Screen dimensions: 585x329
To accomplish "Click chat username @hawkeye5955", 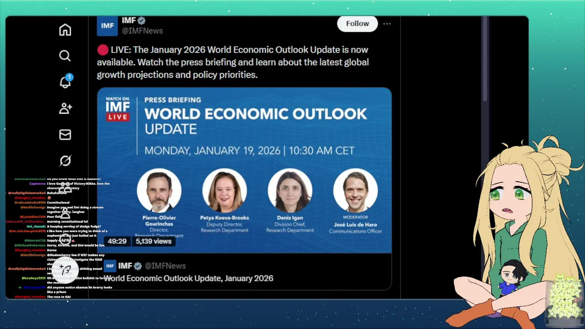I will [33, 278].
